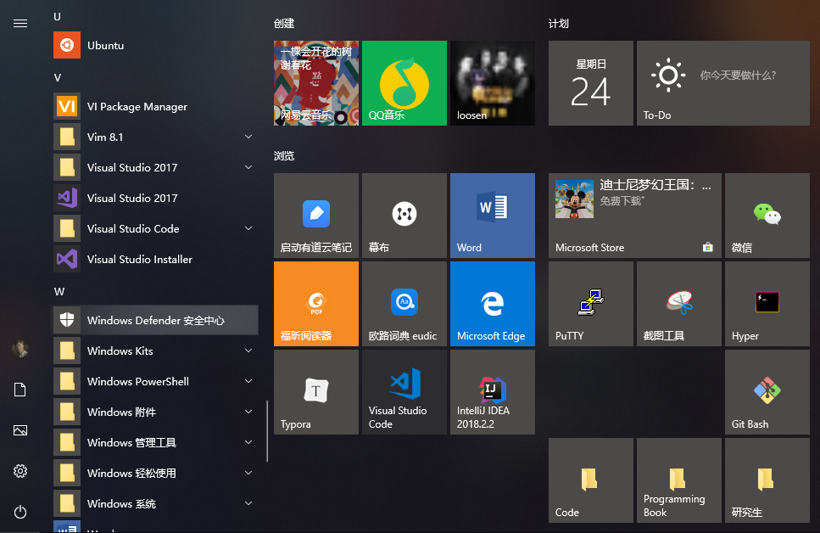Expand the Visual Studio Code folder

248,229
